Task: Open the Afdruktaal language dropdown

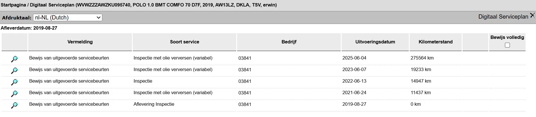Action: click(x=68, y=17)
